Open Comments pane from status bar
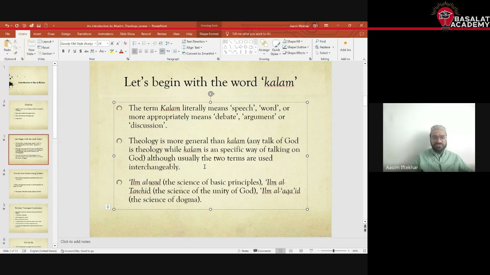490x275 pixels. 262,251
